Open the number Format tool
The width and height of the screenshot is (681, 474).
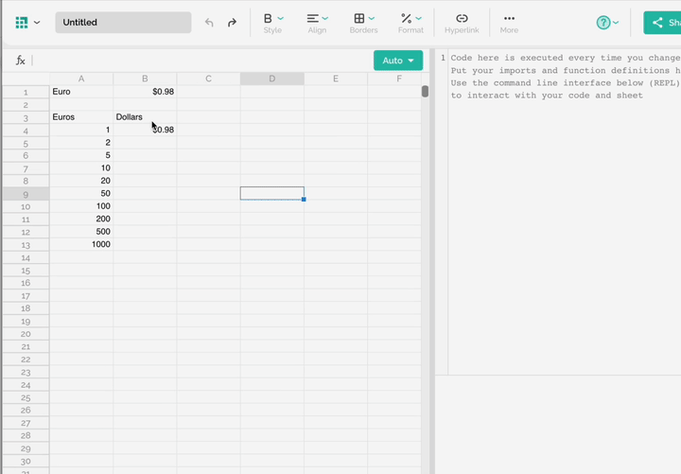tap(410, 23)
